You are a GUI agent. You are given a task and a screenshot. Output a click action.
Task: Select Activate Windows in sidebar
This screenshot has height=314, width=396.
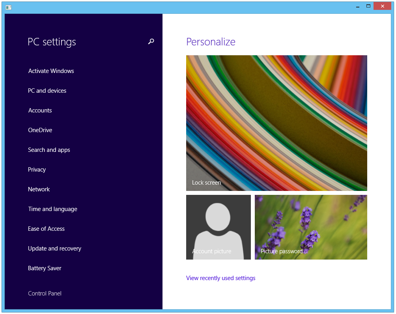[51, 71]
